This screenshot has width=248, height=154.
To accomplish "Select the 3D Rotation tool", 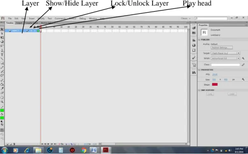I will [2, 42].
